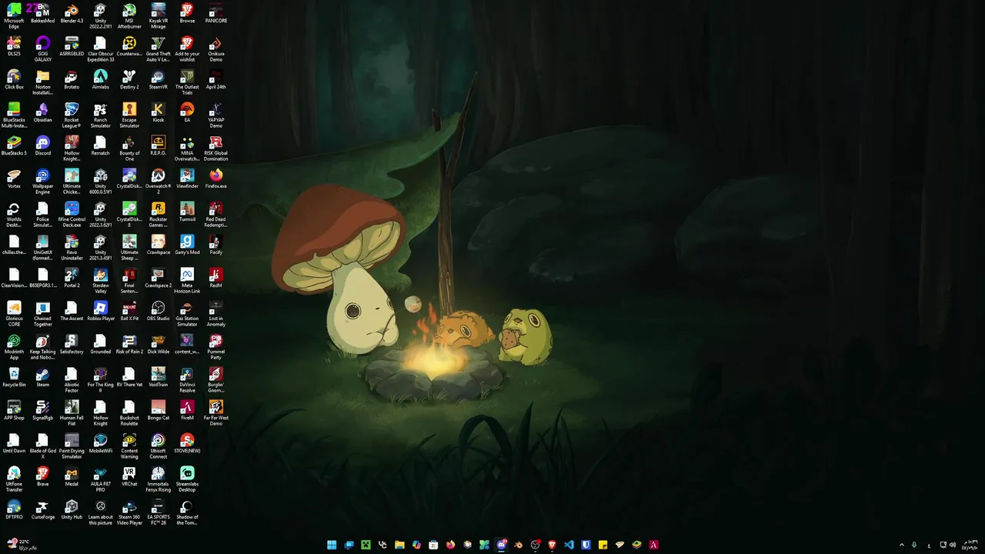985x554 pixels.
Task: Open File Explorer from the taskbar
Action: [x=399, y=545]
